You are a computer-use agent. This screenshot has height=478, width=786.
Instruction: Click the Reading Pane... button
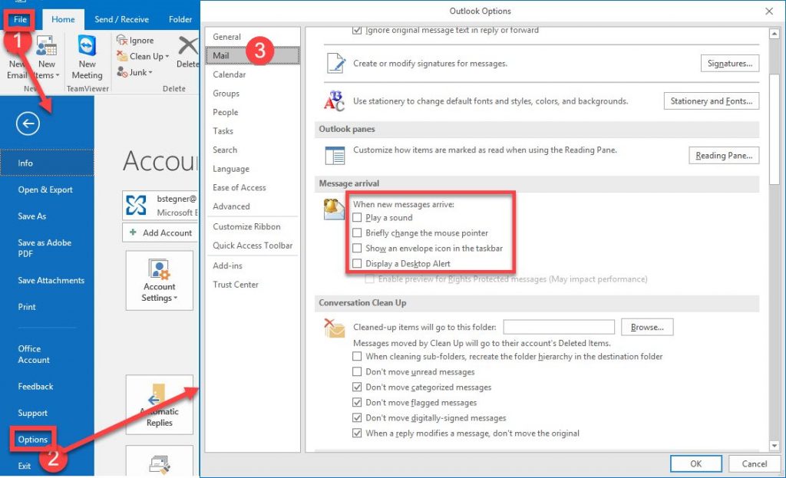point(724,155)
